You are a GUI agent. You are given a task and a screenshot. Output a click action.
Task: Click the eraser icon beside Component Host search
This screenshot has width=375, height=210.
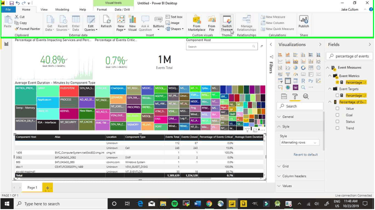(261, 46)
